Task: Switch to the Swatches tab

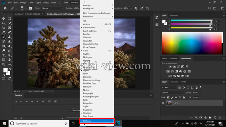Action: [174, 15]
